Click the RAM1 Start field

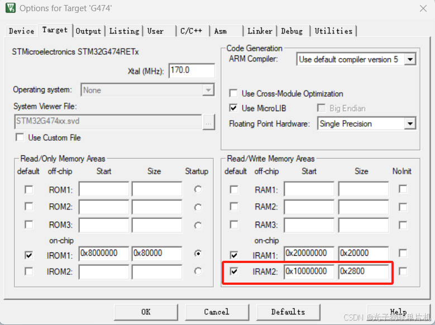tap(309, 189)
